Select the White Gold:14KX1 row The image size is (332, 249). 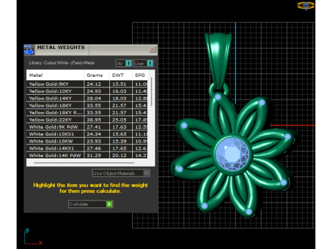[x=87, y=148]
